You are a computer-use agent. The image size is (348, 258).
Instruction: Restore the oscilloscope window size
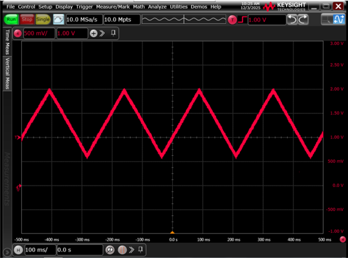[326, 7]
